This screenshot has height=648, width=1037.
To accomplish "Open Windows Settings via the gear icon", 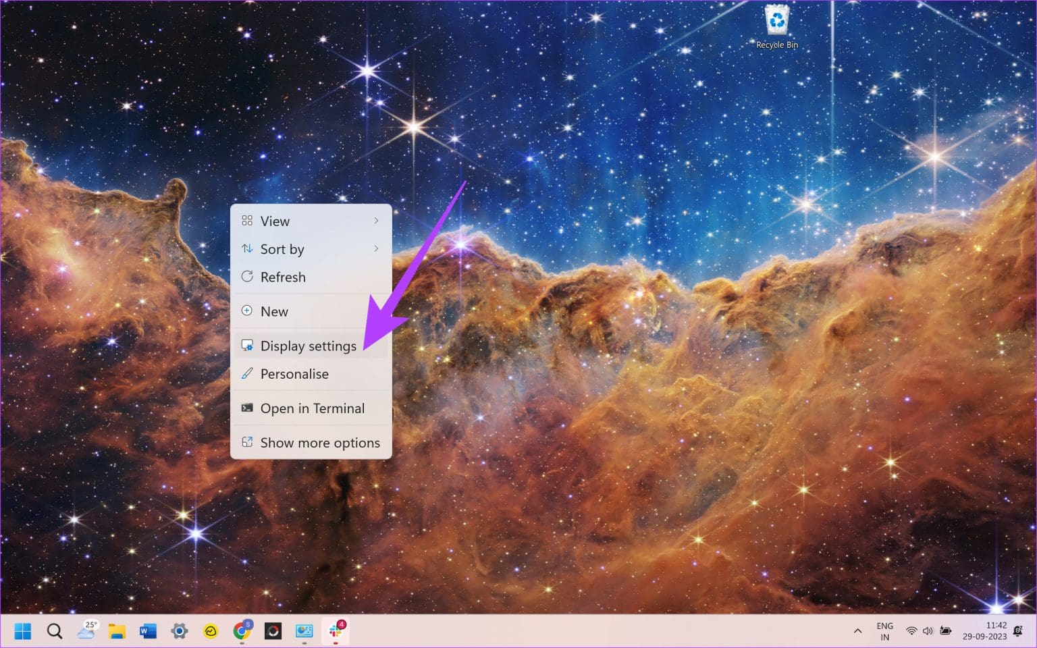I will 179,632.
